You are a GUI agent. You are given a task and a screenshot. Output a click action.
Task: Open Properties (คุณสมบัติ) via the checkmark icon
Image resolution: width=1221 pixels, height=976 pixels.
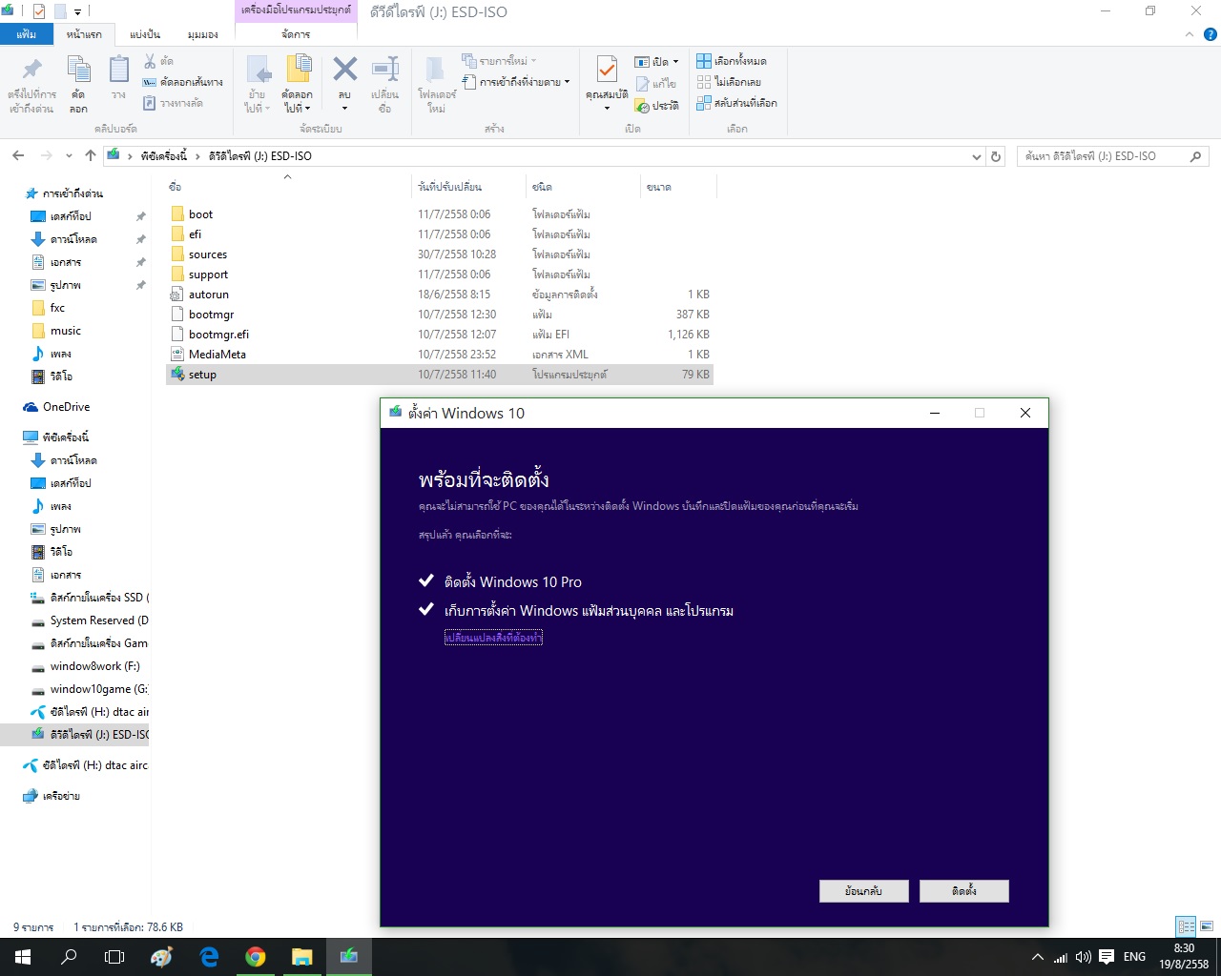click(607, 71)
